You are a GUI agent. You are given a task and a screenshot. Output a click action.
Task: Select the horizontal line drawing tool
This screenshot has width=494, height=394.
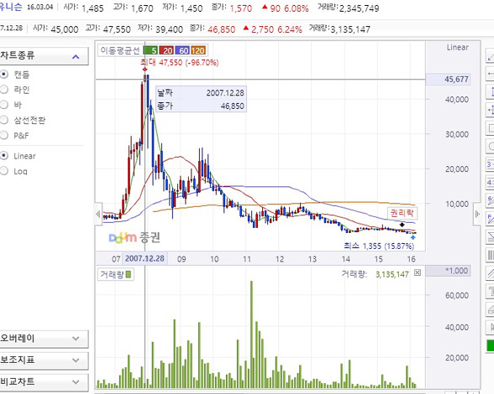491,74
